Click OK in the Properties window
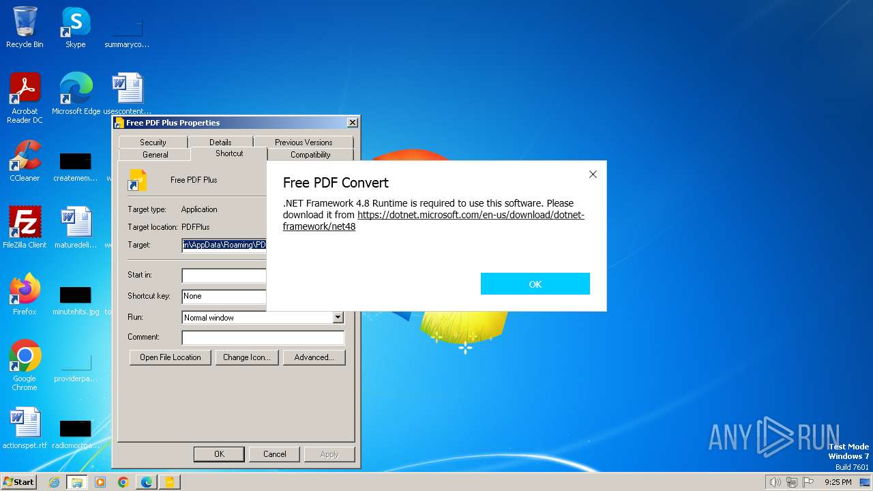Screen dimensions: 873x491 pos(219,454)
